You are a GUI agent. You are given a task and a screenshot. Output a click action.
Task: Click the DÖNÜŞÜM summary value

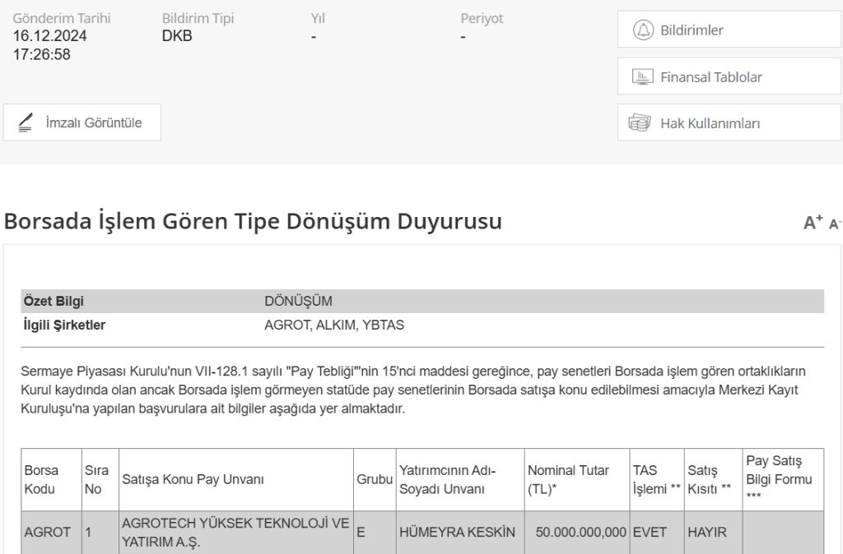(298, 301)
